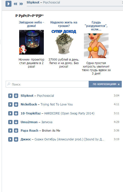This screenshot has height=192, width=123.
Task: Play Slipknot Psychosocial in the track list
Action: [x=10, y=96]
